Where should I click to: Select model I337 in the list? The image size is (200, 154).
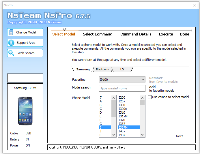pyautogui.click(x=129, y=124)
